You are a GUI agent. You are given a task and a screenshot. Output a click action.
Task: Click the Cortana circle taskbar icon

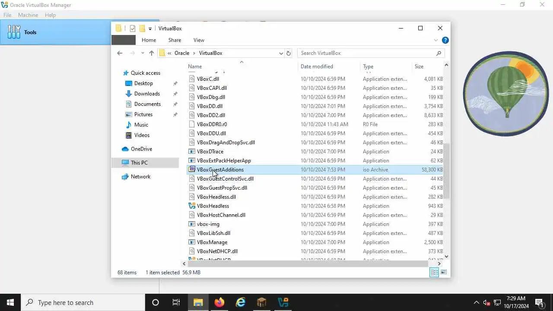click(x=156, y=302)
